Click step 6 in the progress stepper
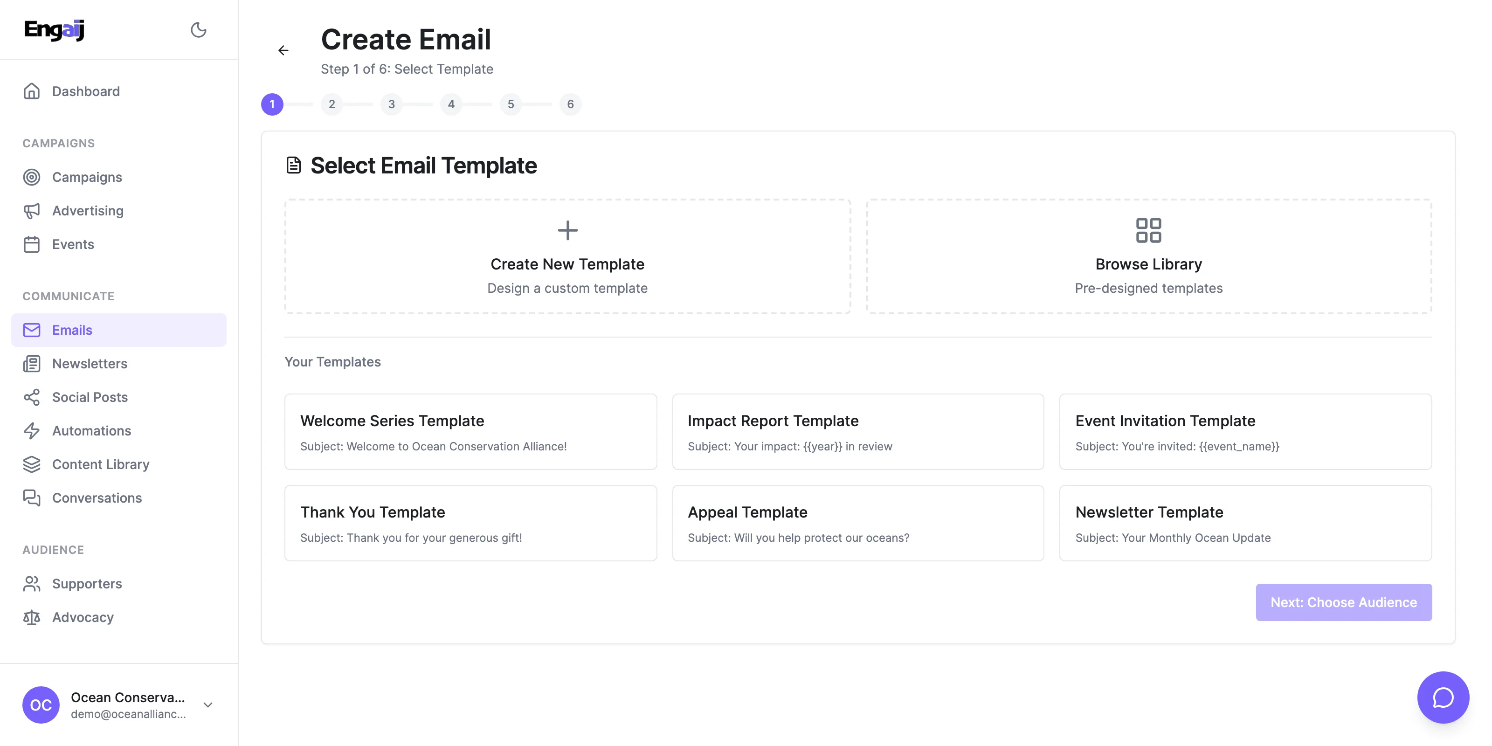Viewport: 1492px width, 746px height. point(570,104)
